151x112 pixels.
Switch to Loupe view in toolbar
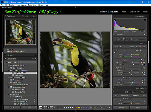click(41, 107)
